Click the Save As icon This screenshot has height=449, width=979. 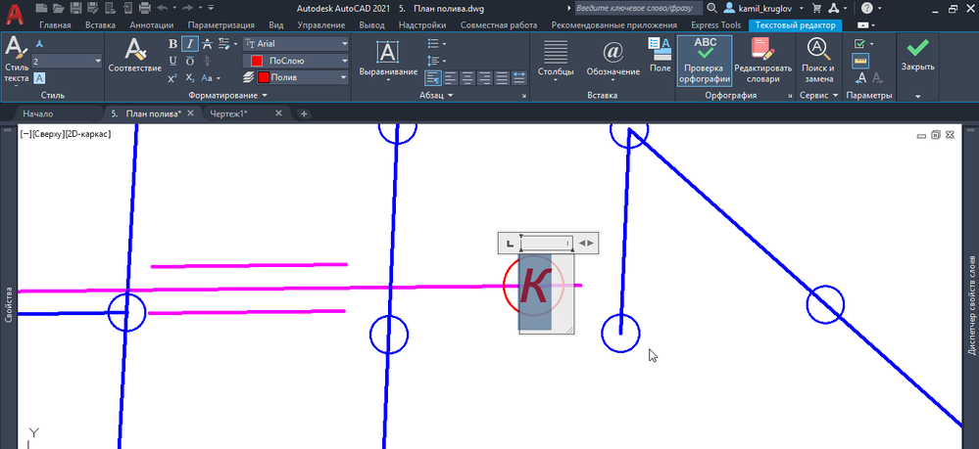pyautogui.click(x=92, y=8)
